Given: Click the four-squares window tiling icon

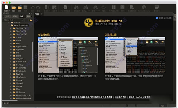Looking at the screenshot, I should [x=114, y=7].
